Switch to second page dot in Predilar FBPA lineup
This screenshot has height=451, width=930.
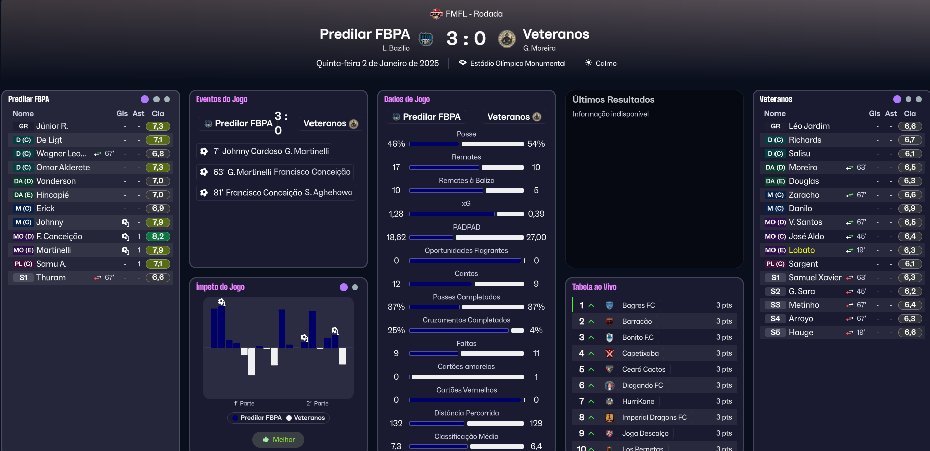click(157, 99)
